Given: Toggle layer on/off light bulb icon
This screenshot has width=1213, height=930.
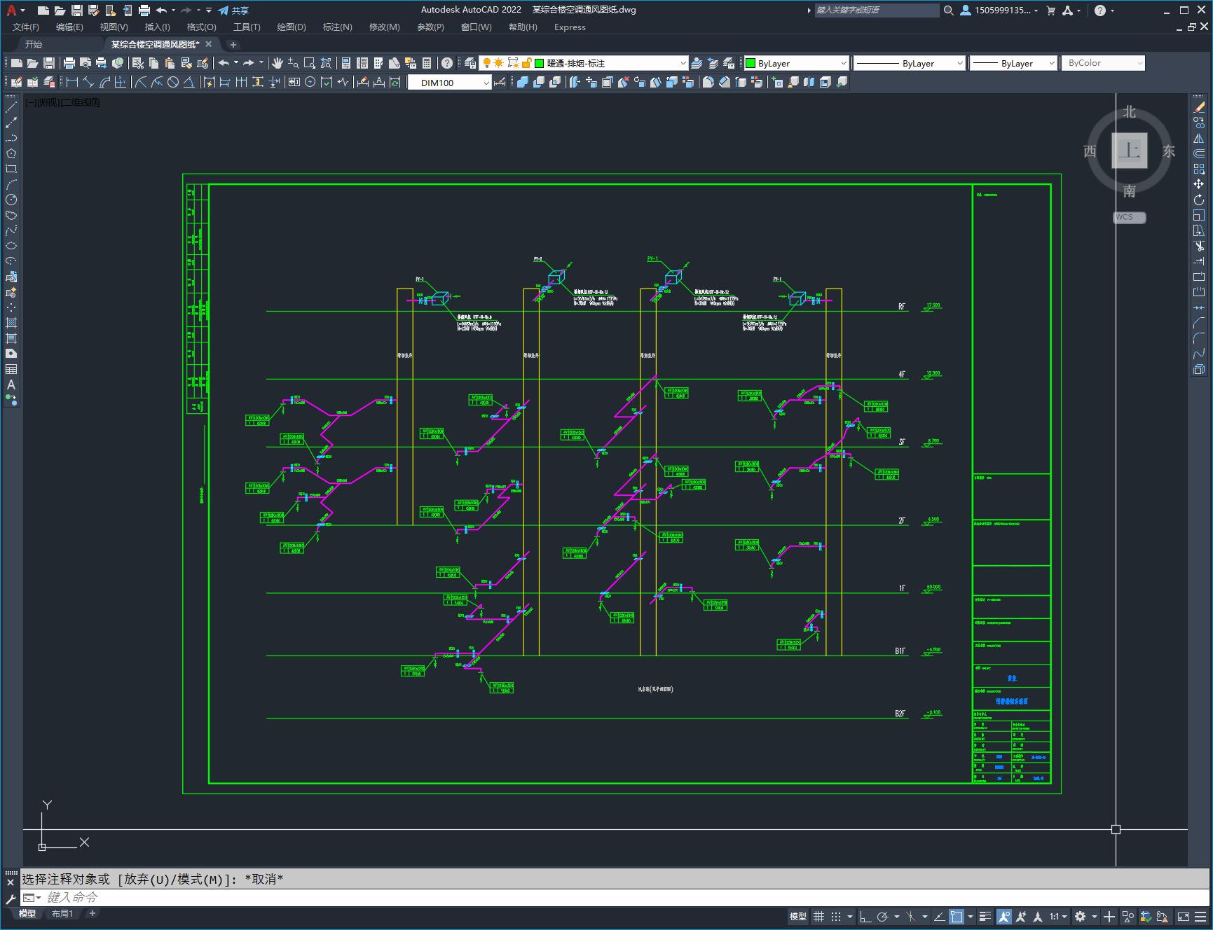Looking at the screenshot, I should click(486, 63).
